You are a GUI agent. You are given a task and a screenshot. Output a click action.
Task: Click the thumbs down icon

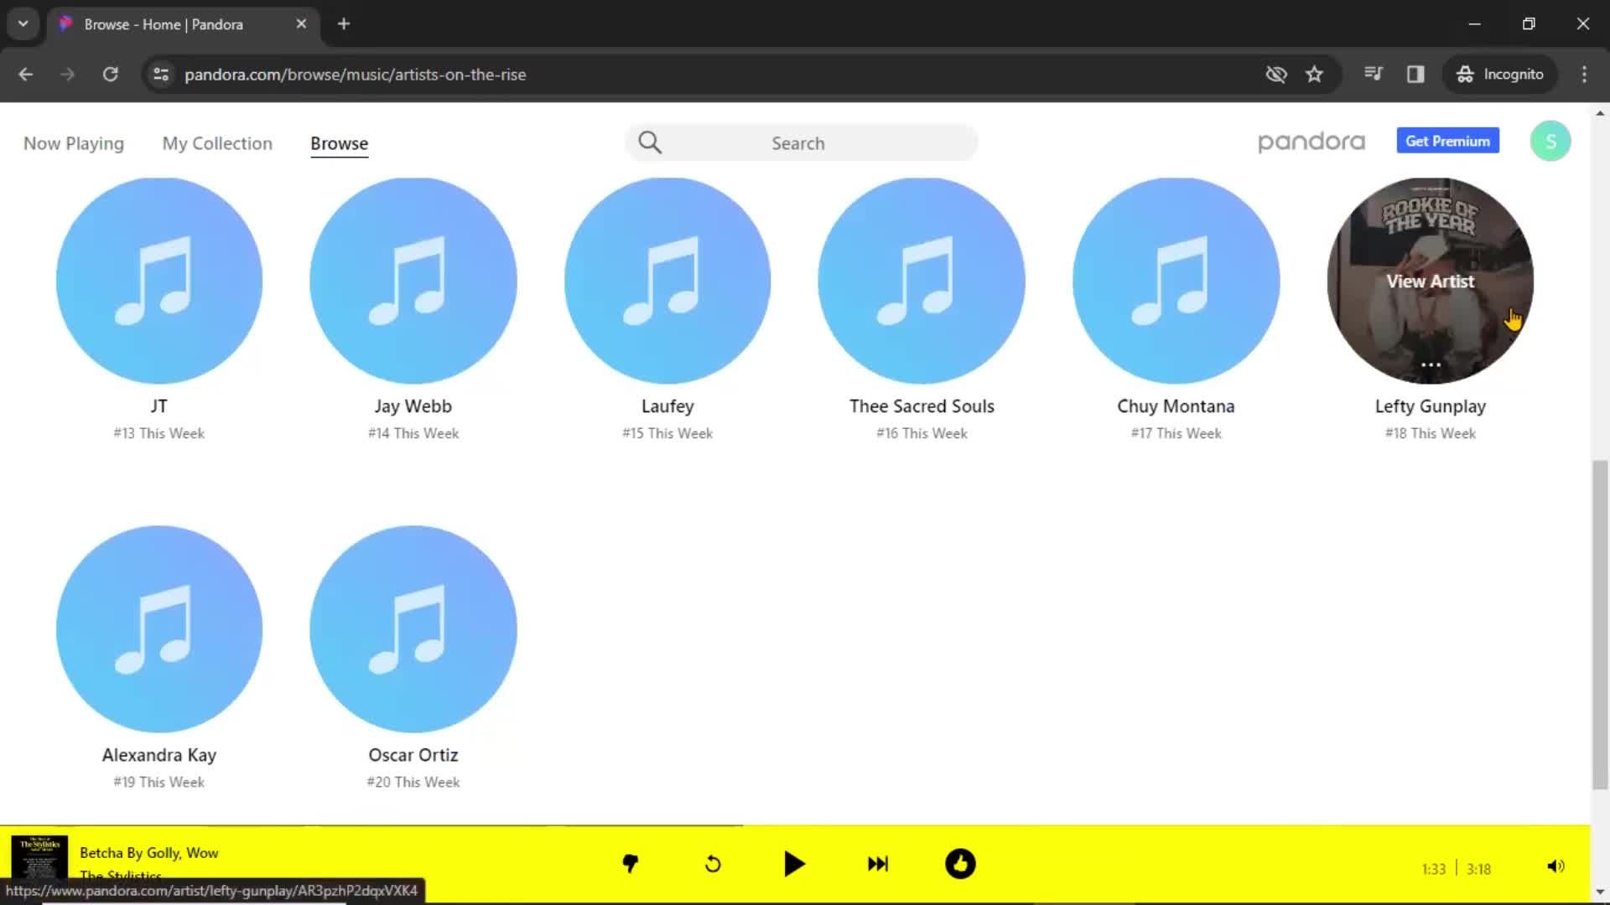[629, 864]
